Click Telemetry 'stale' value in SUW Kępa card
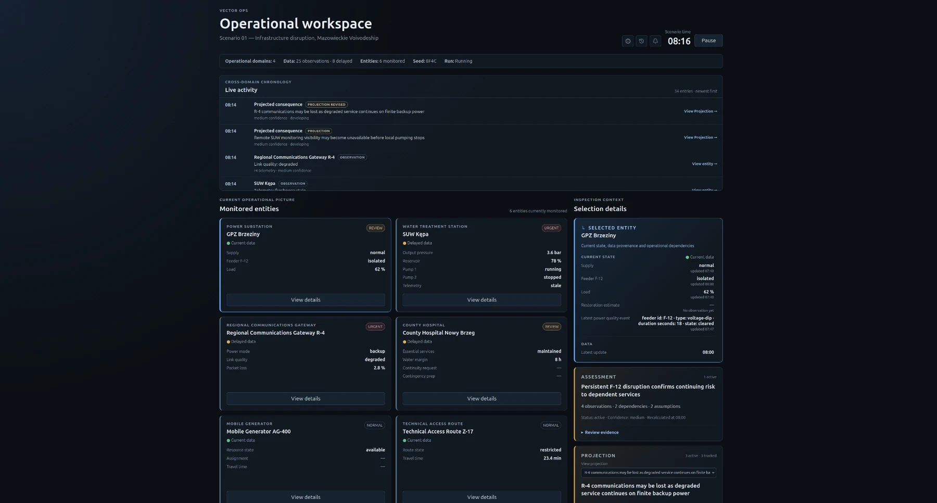The image size is (937, 503). point(555,286)
